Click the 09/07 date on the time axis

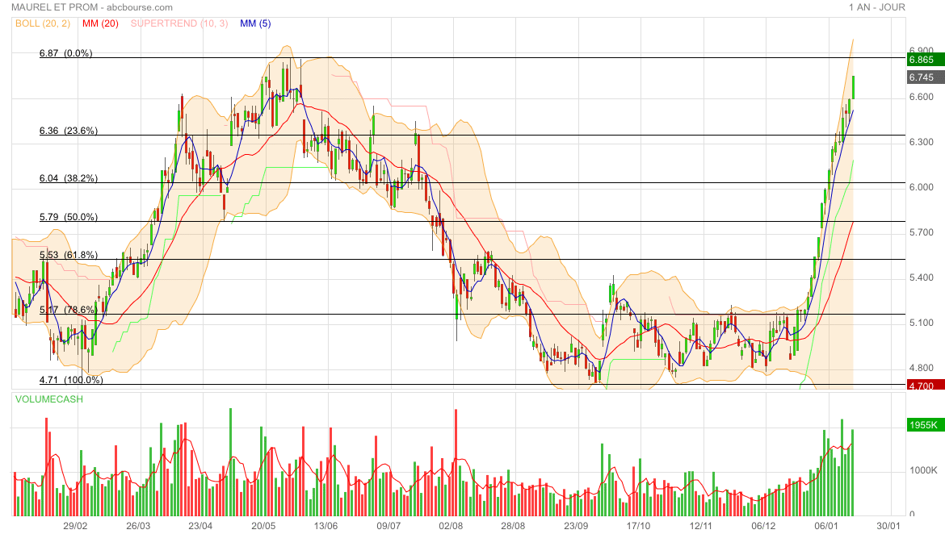[388, 526]
